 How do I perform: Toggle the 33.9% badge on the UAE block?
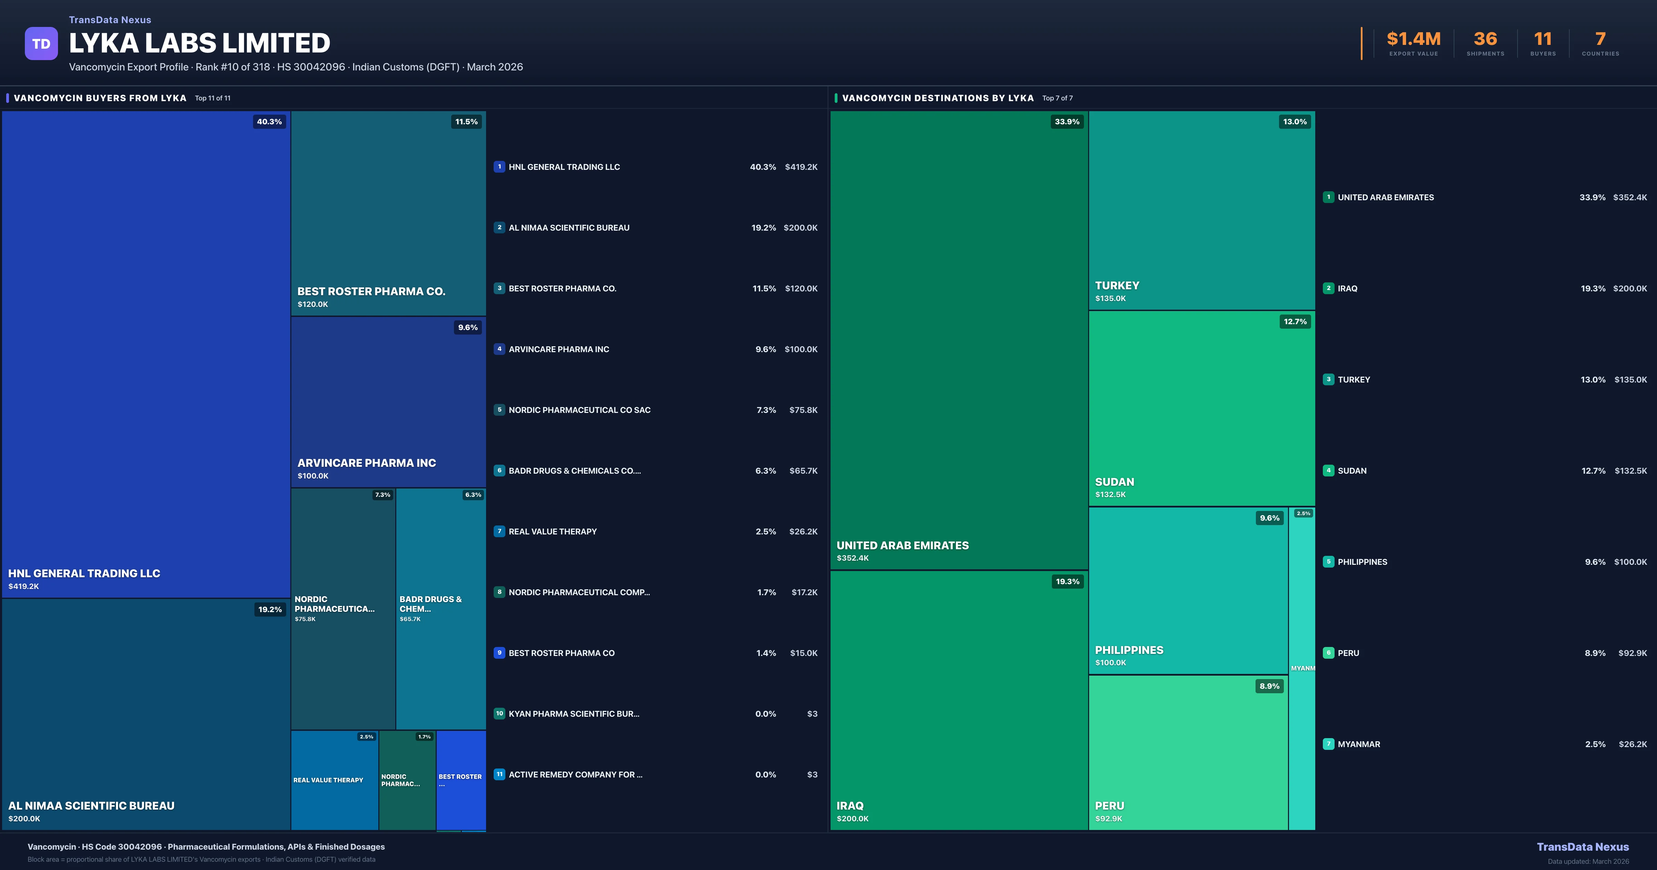coord(1066,122)
